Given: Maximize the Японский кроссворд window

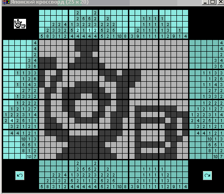Looking at the screenshot, I should tap(212, 2).
